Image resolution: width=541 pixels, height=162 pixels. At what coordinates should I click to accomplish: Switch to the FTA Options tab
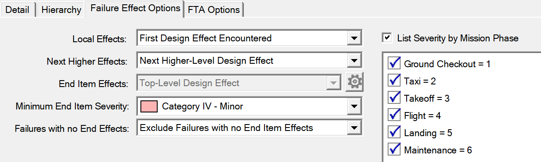coord(214,10)
